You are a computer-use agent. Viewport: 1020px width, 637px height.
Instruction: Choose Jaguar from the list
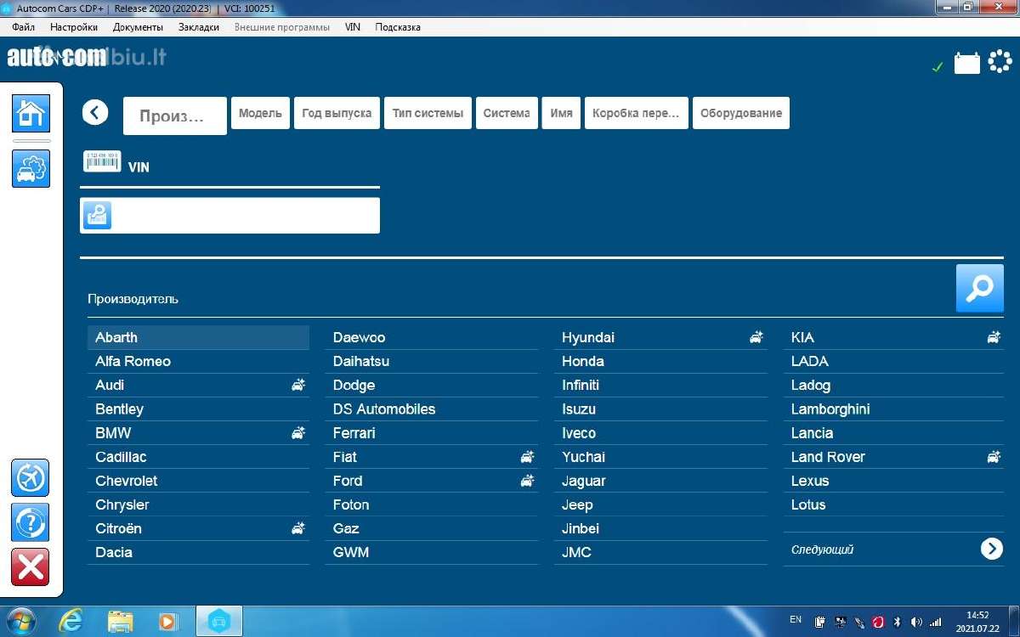[660, 481]
